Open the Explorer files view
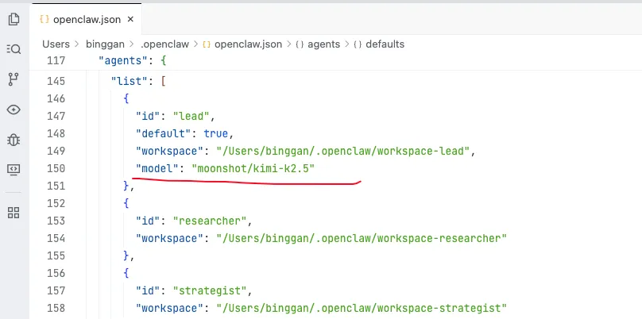Screen dimensions: 642x319 [14, 17]
